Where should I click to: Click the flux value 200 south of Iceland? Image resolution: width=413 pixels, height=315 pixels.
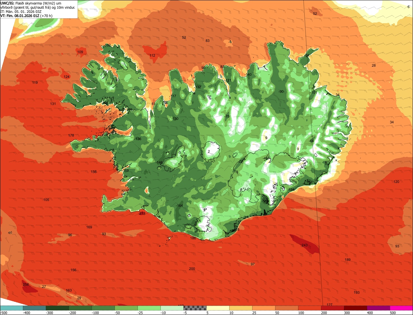(192, 269)
